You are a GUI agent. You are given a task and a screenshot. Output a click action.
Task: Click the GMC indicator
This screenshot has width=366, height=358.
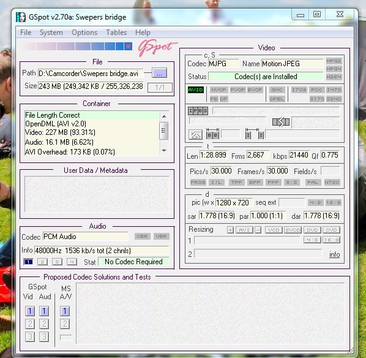click(x=277, y=89)
